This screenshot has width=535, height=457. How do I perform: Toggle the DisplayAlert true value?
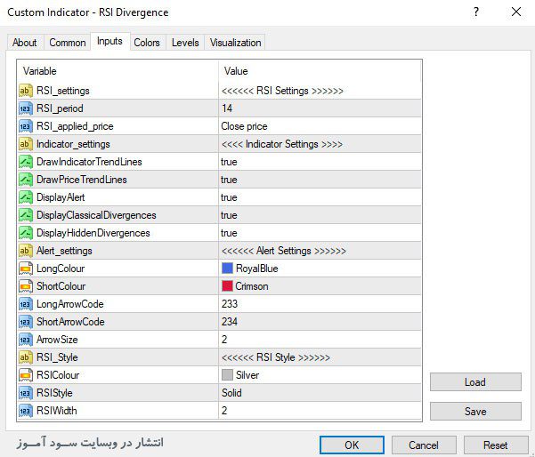click(x=230, y=197)
